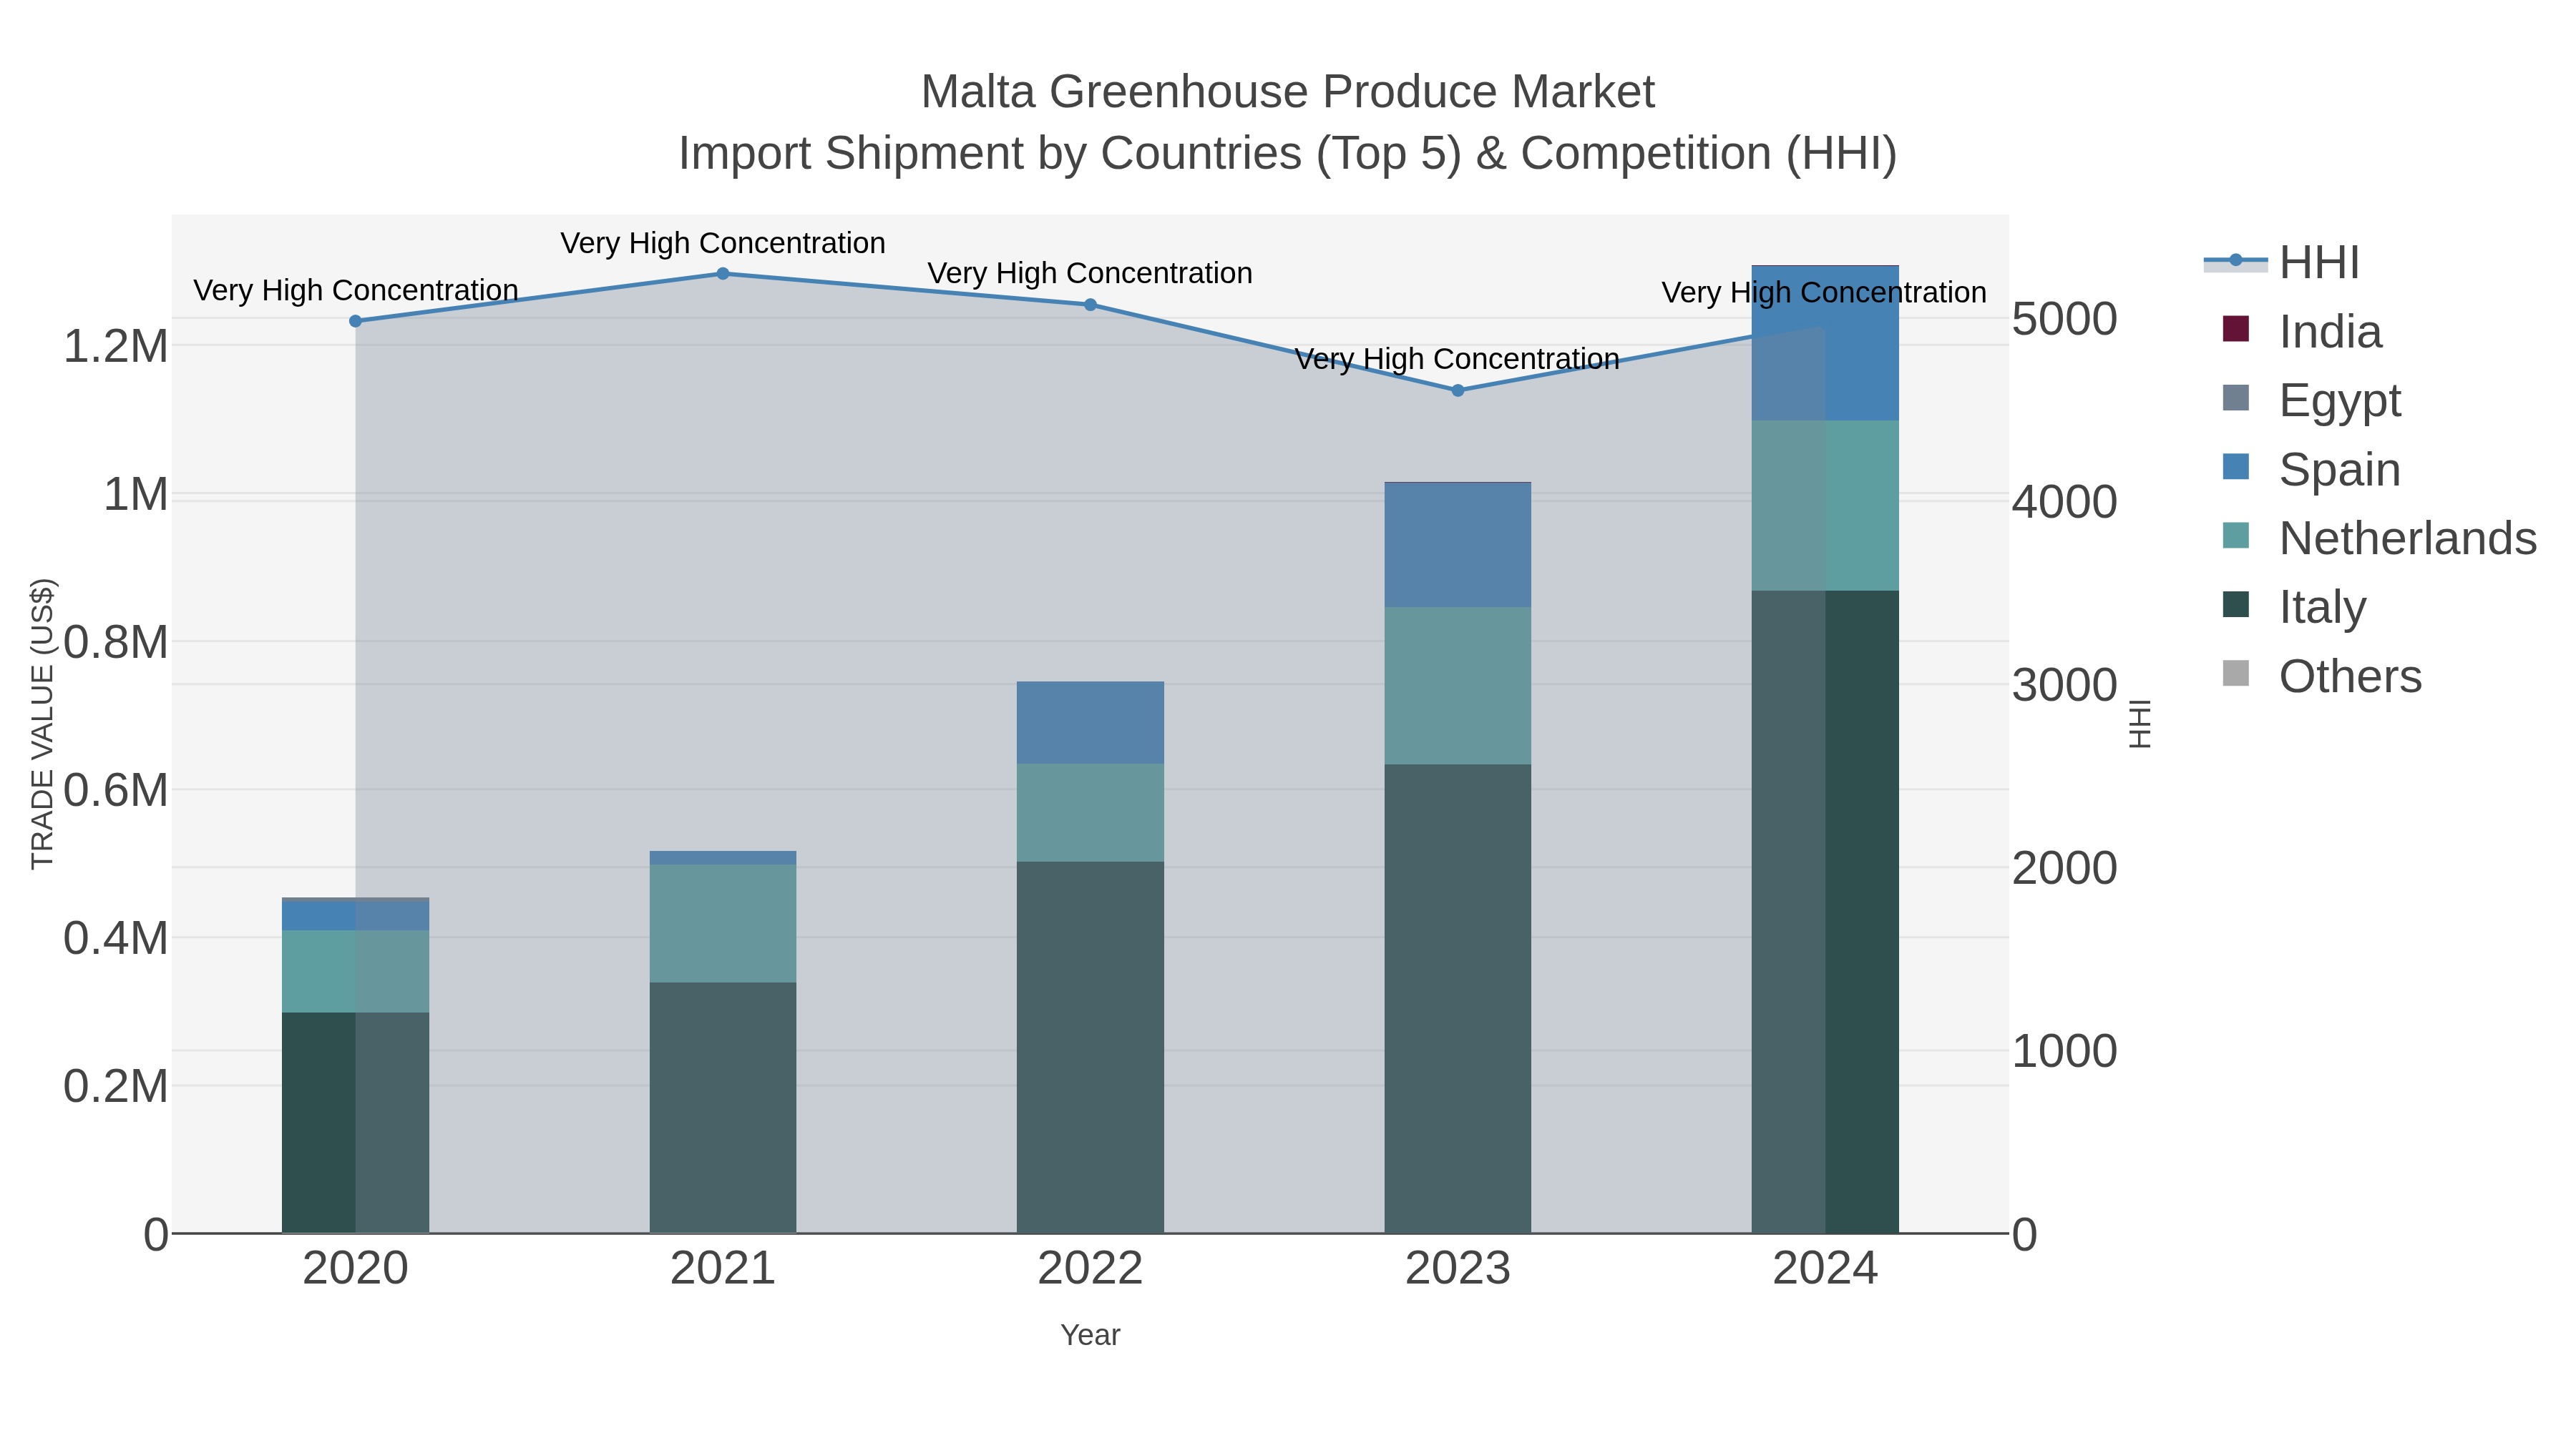The image size is (2576, 1448).
Task: Toggle the Spain legend label
Action: pos(2339,470)
